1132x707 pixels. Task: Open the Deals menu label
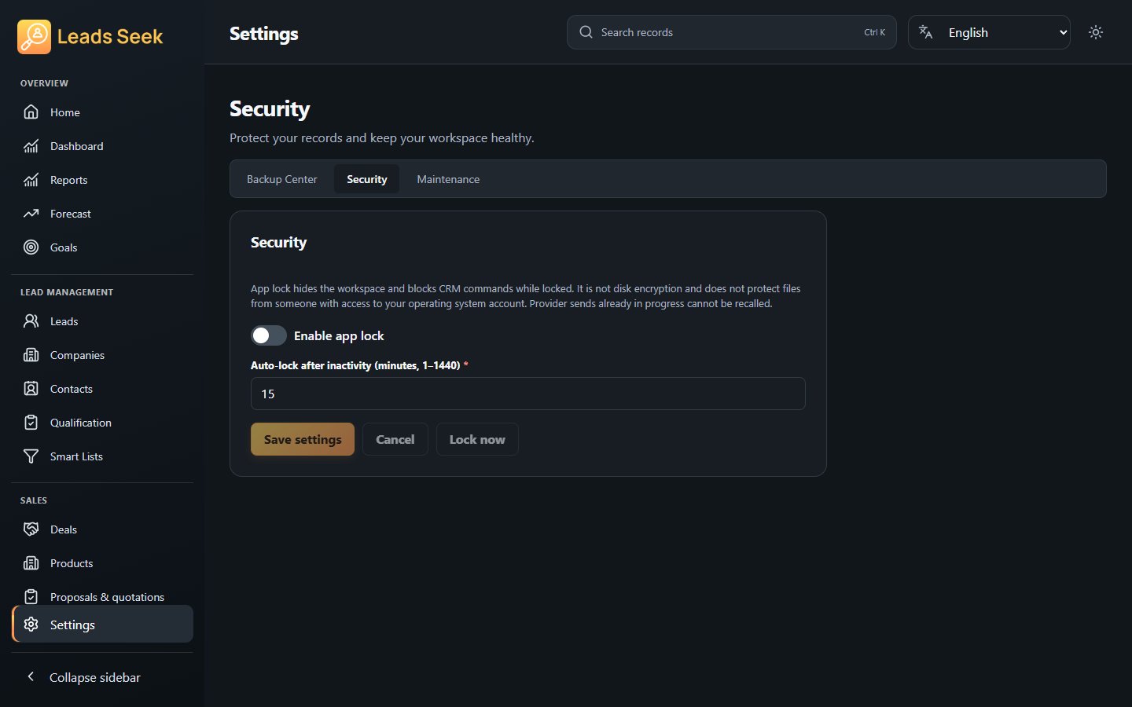(64, 529)
